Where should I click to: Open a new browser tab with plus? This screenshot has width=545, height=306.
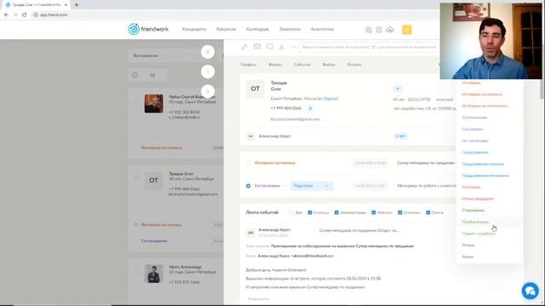tap(76, 5)
